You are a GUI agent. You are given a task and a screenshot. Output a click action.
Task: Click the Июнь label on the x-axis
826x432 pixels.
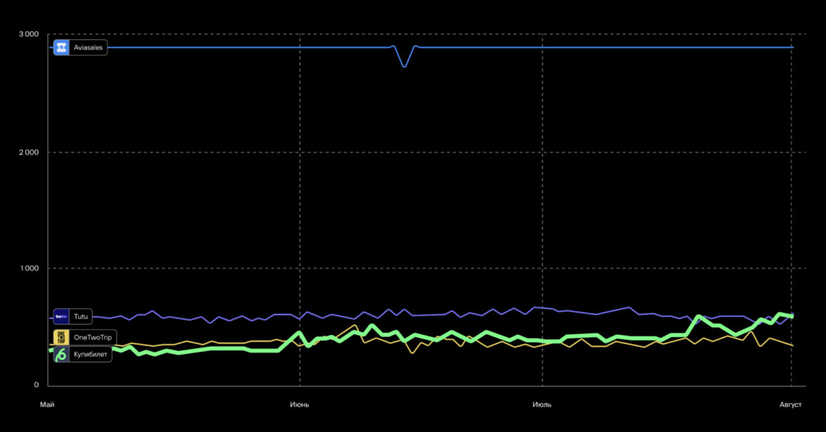pyautogui.click(x=299, y=405)
